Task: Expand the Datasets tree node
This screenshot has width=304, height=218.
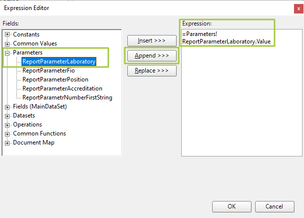Action: (7, 115)
